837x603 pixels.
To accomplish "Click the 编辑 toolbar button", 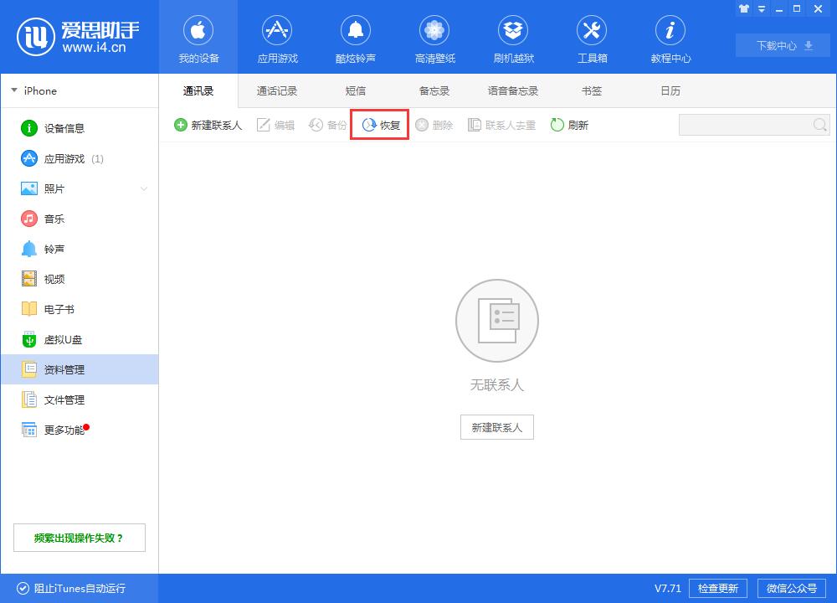I will [x=275, y=125].
